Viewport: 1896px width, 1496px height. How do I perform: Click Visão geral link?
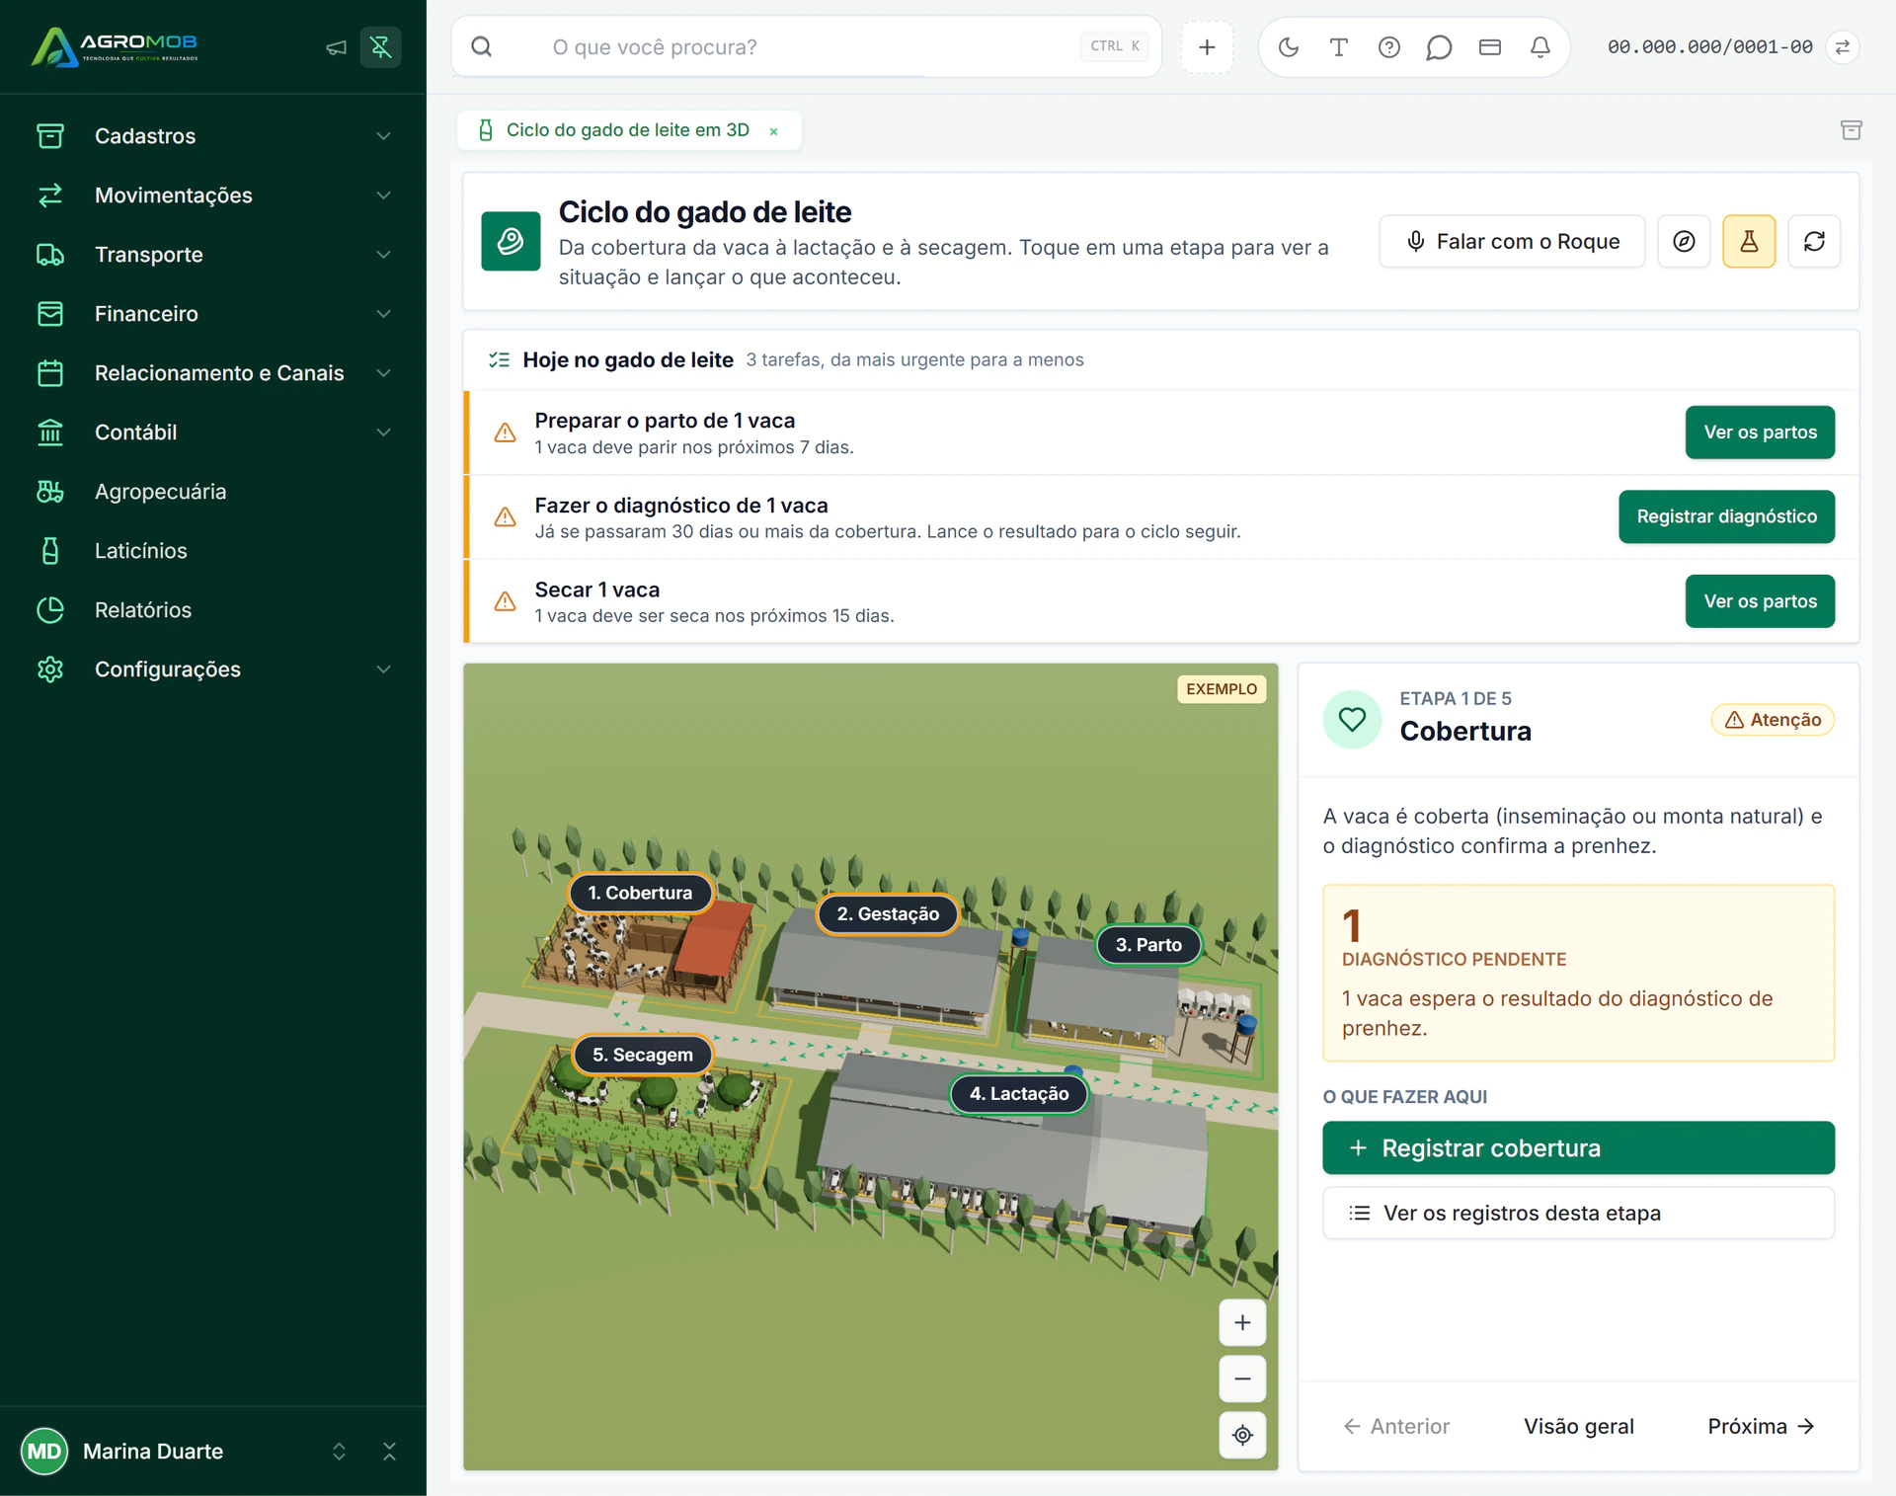1578,1426
